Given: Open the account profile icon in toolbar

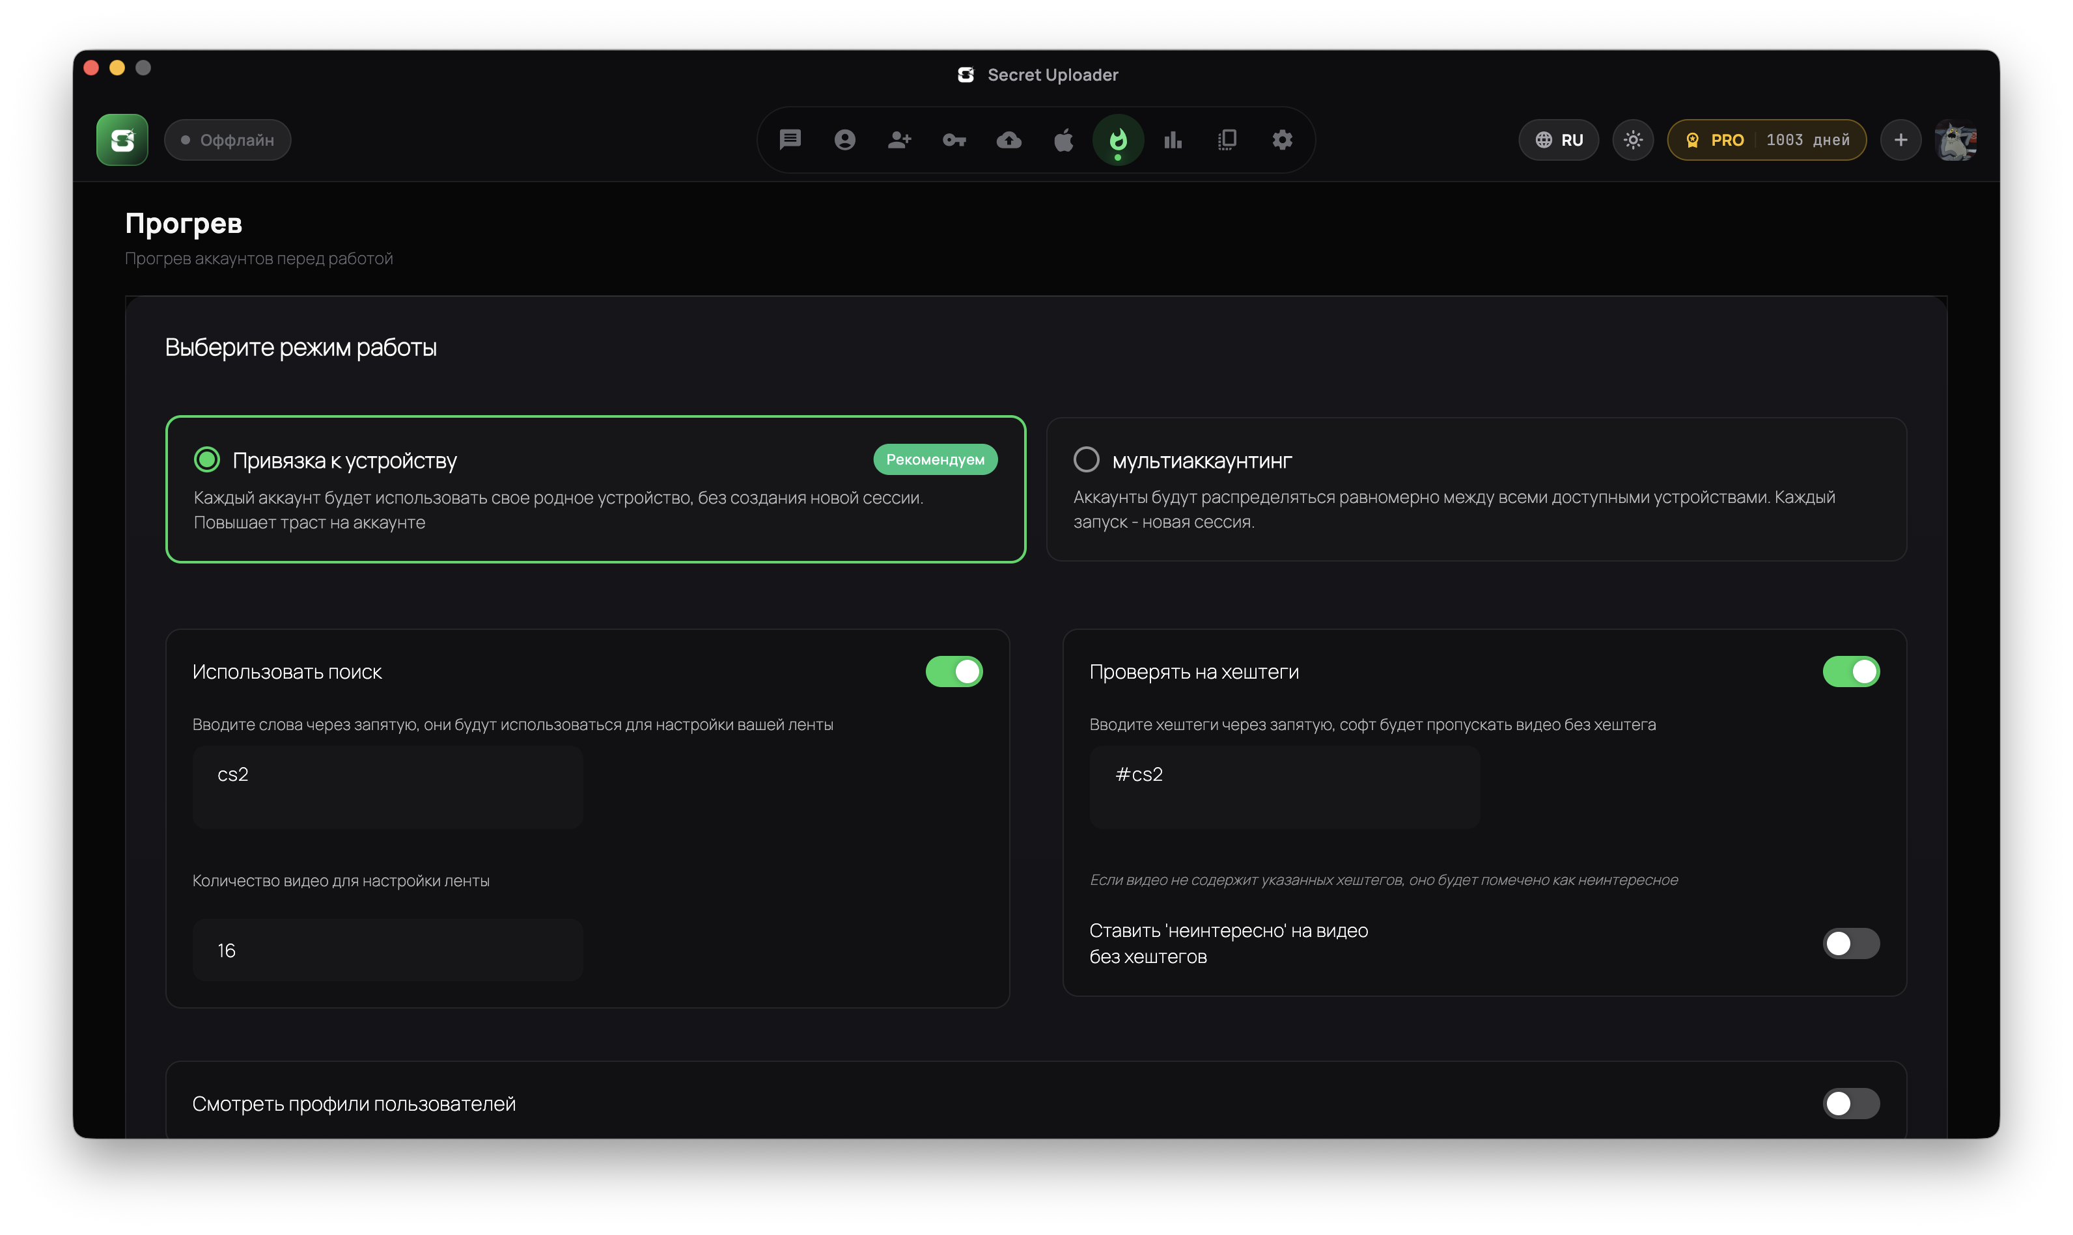Looking at the screenshot, I should (x=844, y=140).
